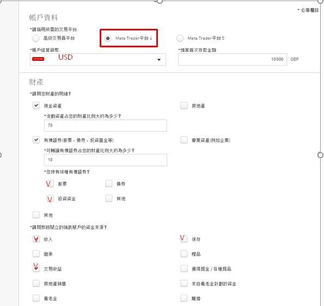
Task: Click the first deposit amount field showing 10'000
Action: tap(233, 60)
